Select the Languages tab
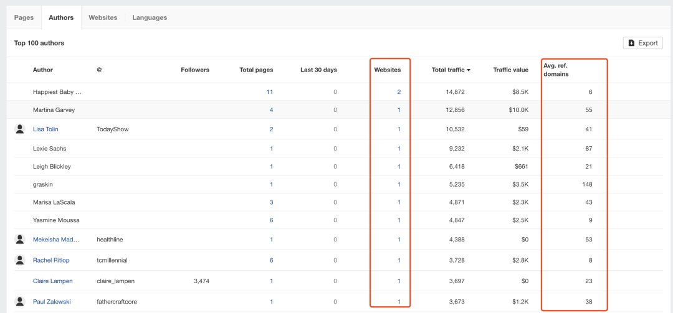Screen dimensions: 673x313 coord(150,17)
